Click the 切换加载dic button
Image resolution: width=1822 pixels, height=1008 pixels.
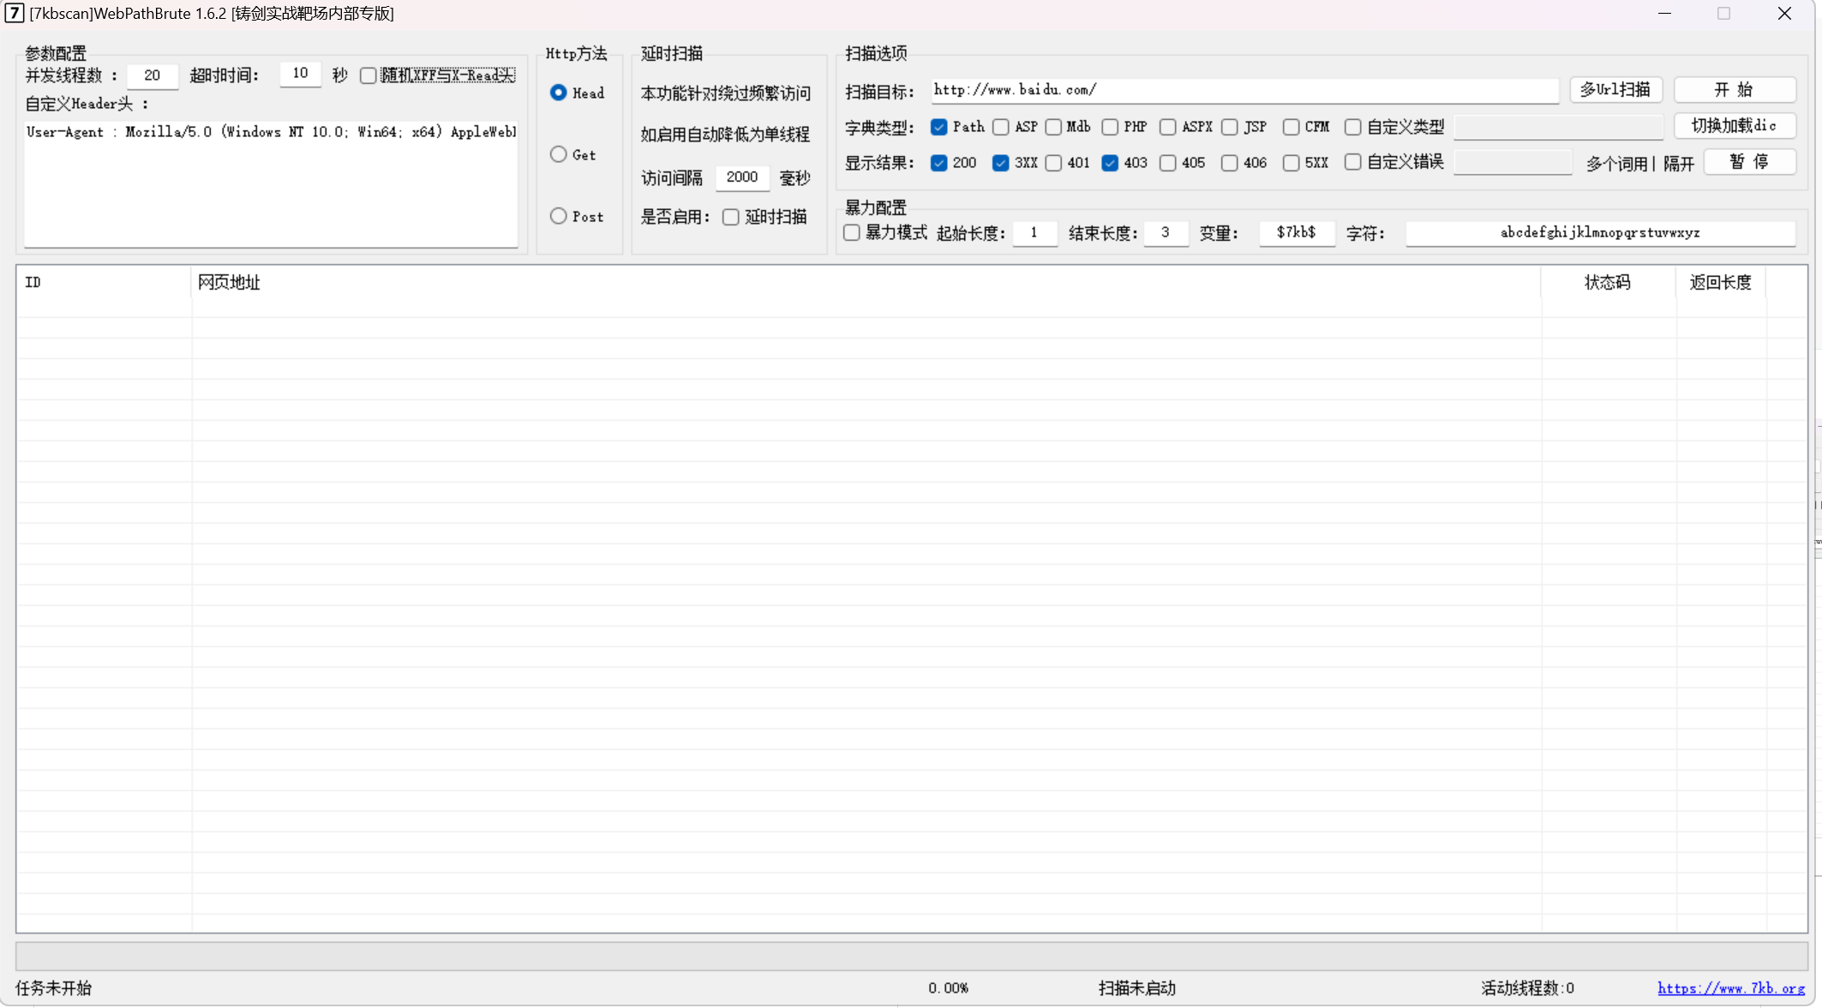point(1734,126)
